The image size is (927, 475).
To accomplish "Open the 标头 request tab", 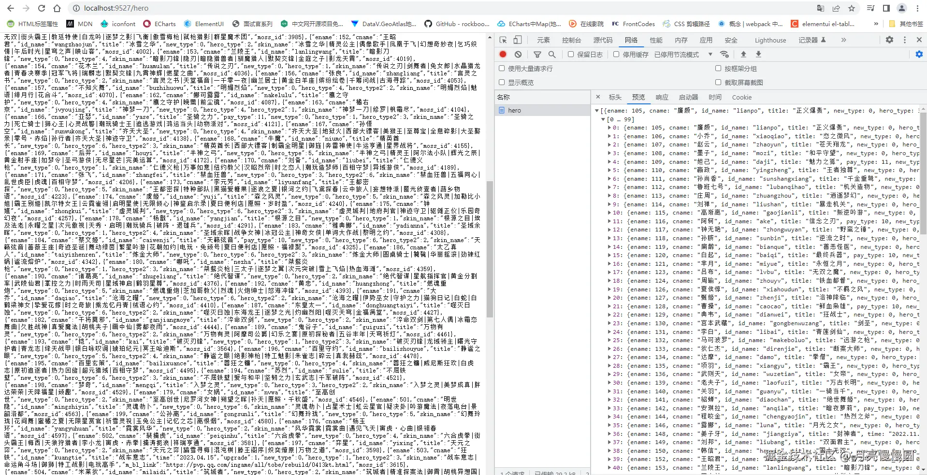I will click(615, 97).
